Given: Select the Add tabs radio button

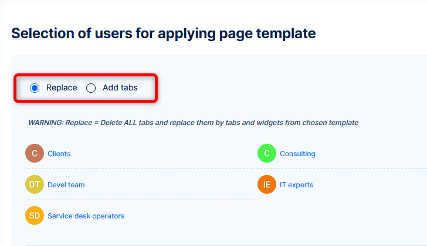Looking at the screenshot, I should 91,88.
